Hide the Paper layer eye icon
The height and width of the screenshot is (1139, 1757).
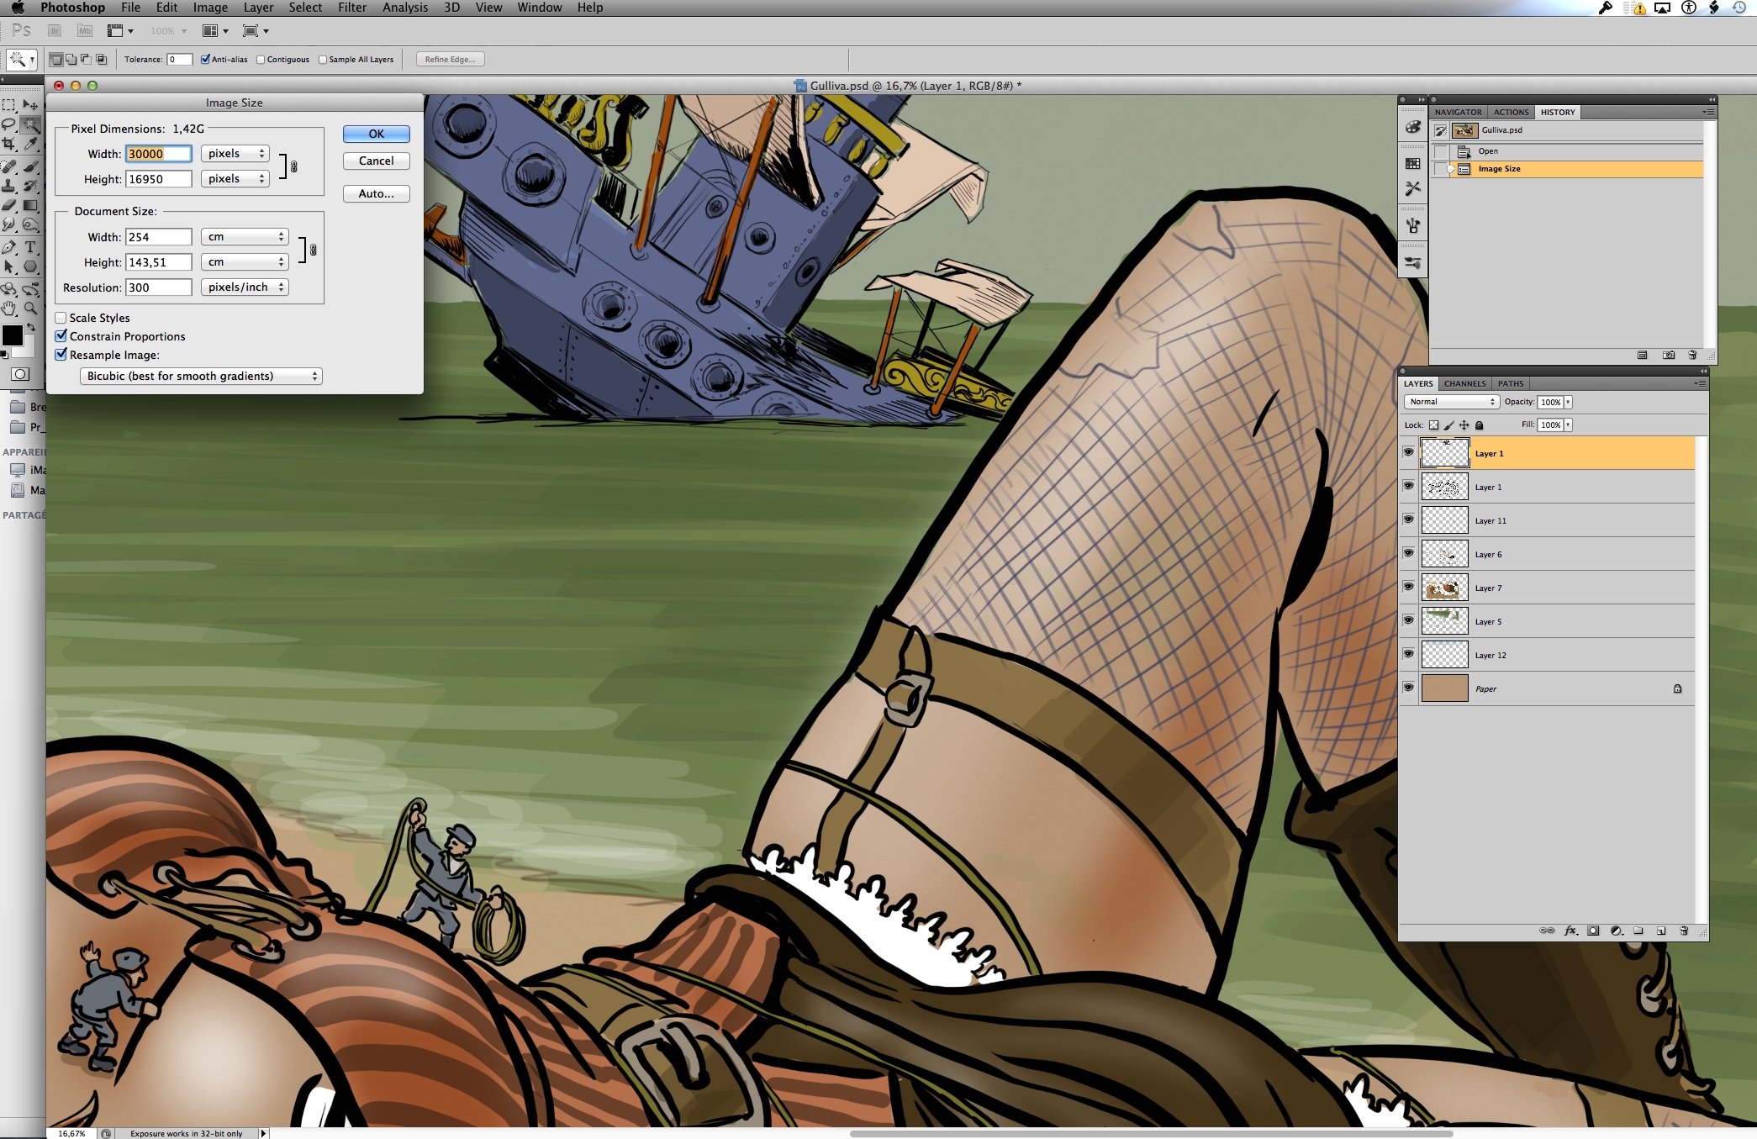point(1408,688)
